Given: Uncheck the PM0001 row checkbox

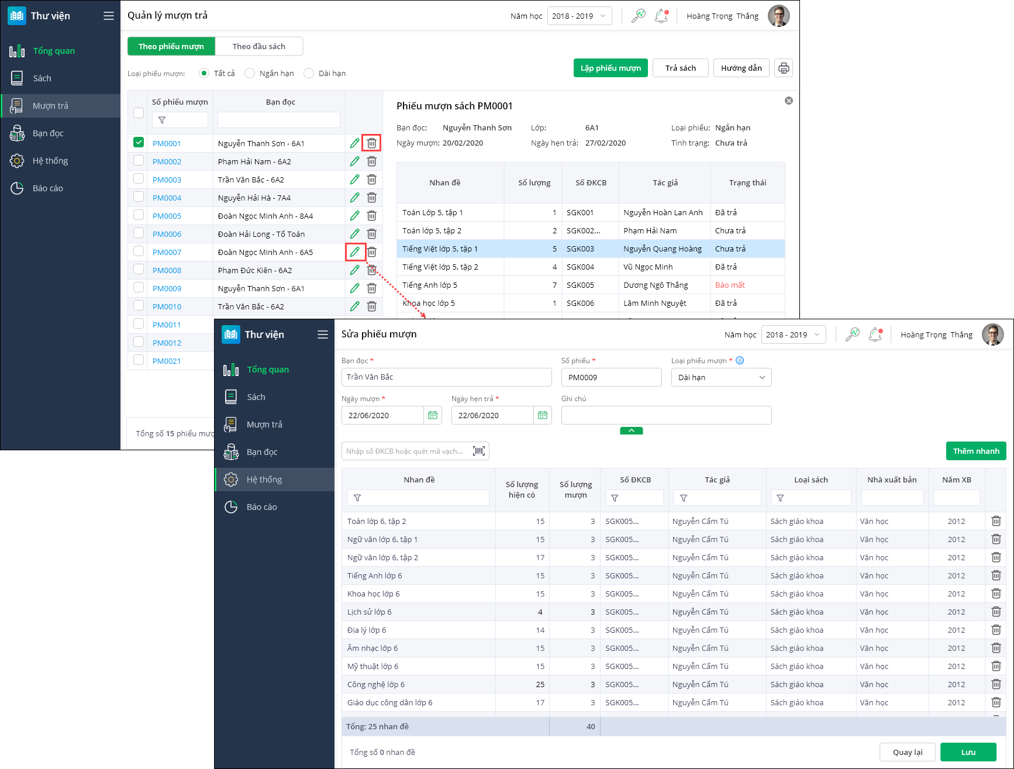Looking at the screenshot, I should click(139, 142).
